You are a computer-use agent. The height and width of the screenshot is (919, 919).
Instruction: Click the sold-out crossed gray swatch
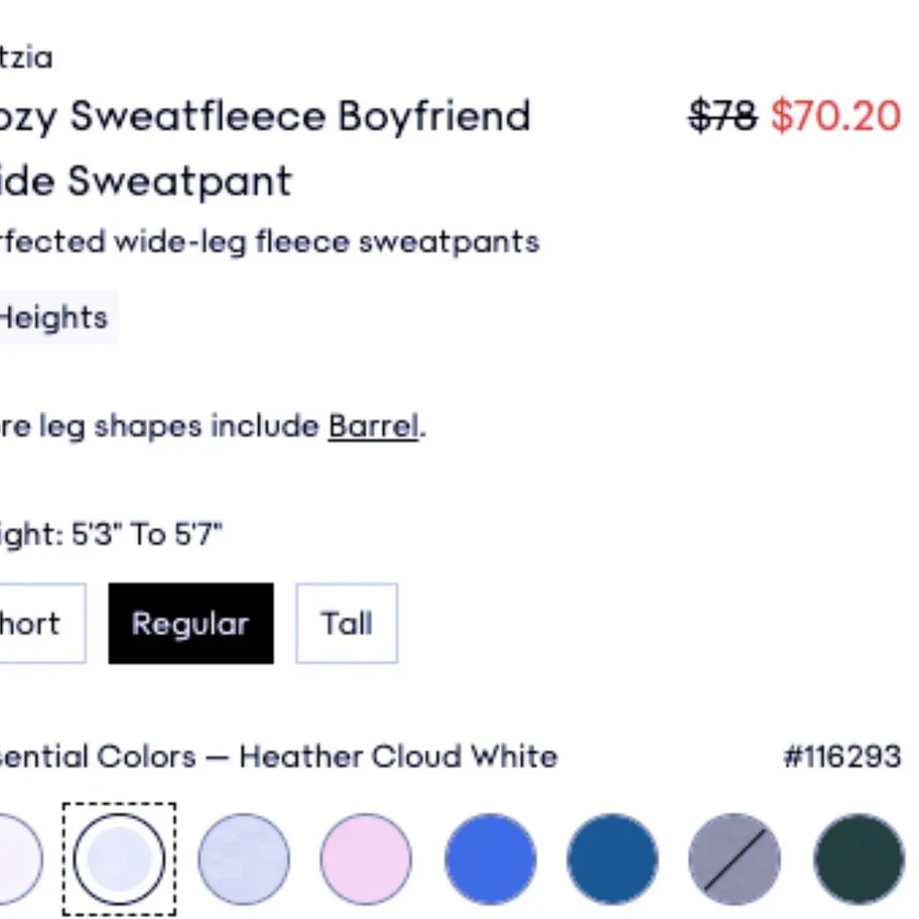tap(734, 857)
